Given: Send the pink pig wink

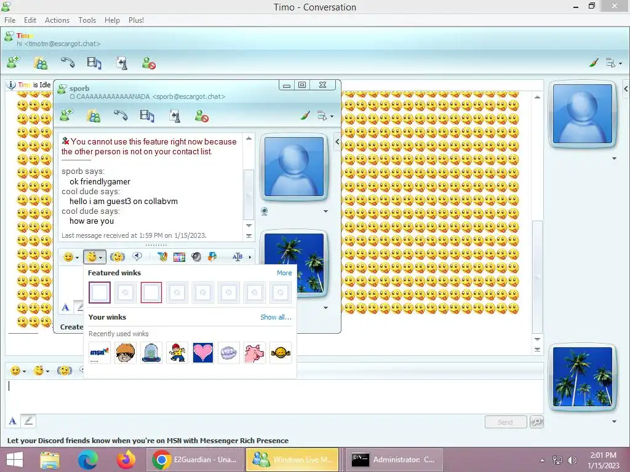Looking at the screenshot, I should (x=254, y=353).
